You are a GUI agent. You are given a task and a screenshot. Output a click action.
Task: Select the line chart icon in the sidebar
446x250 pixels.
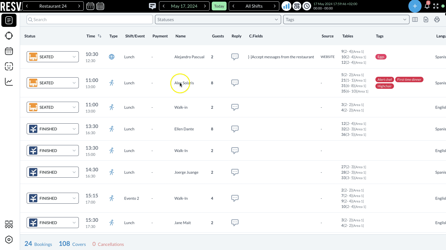pos(9,82)
